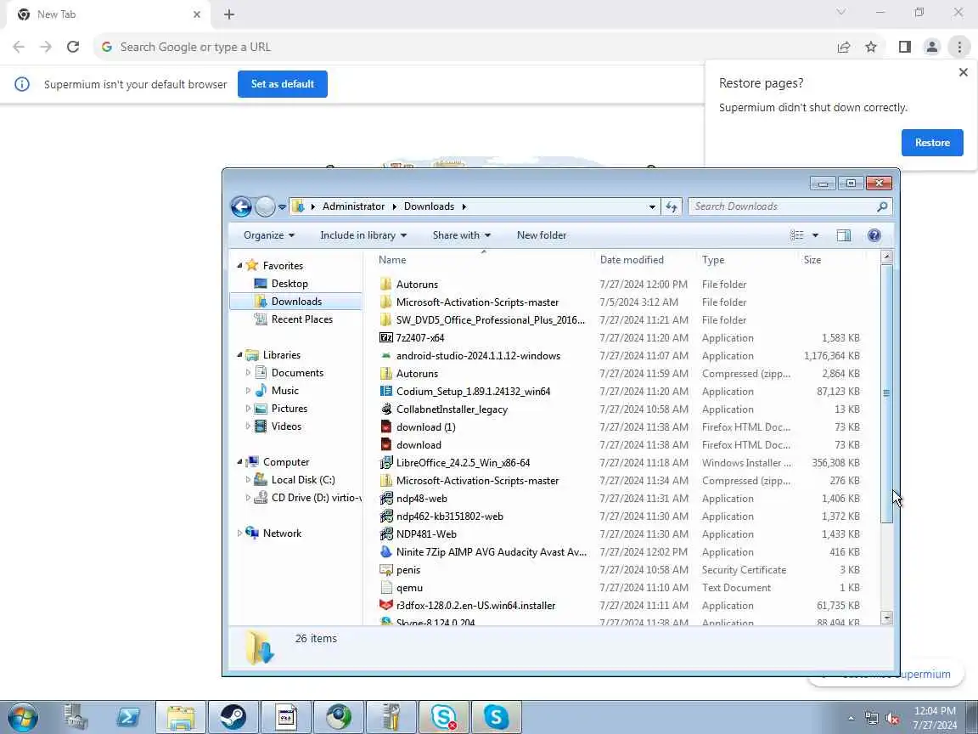The image size is (978, 734).
Task: Open the Pictures library
Action: click(x=289, y=408)
